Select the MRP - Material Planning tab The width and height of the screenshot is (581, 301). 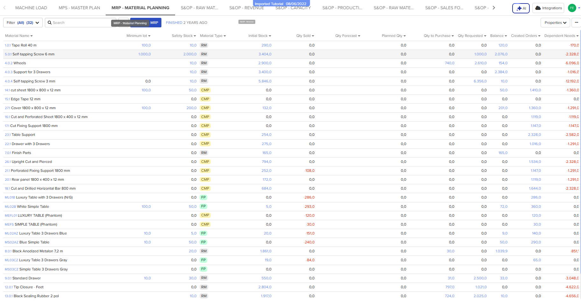pyautogui.click(x=140, y=8)
